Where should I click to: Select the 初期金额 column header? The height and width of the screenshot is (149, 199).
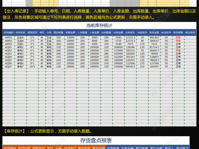(70, 33)
